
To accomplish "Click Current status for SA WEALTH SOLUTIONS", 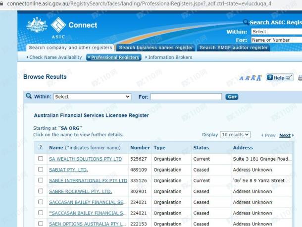I will [x=201, y=159].
